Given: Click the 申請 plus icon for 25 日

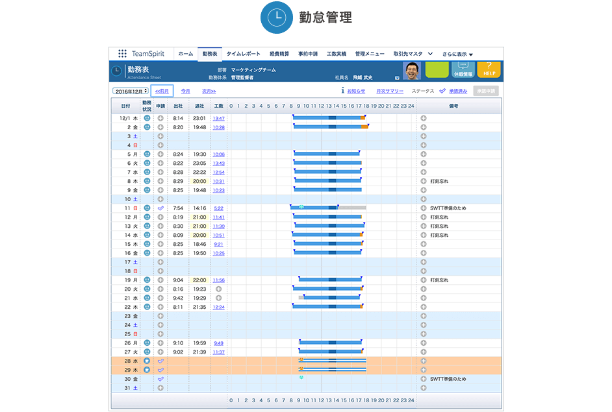Looking at the screenshot, I should coord(160,334).
